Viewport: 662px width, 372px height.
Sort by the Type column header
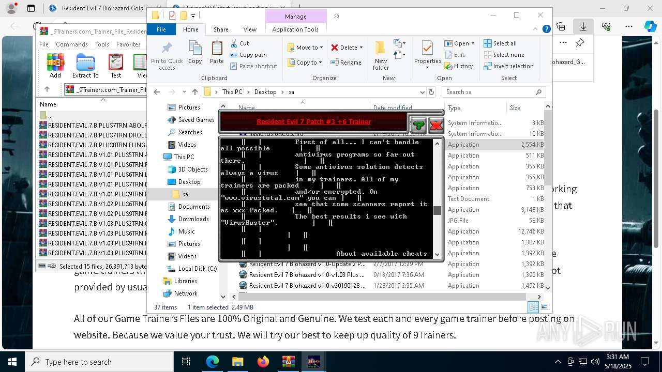(x=454, y=108)
